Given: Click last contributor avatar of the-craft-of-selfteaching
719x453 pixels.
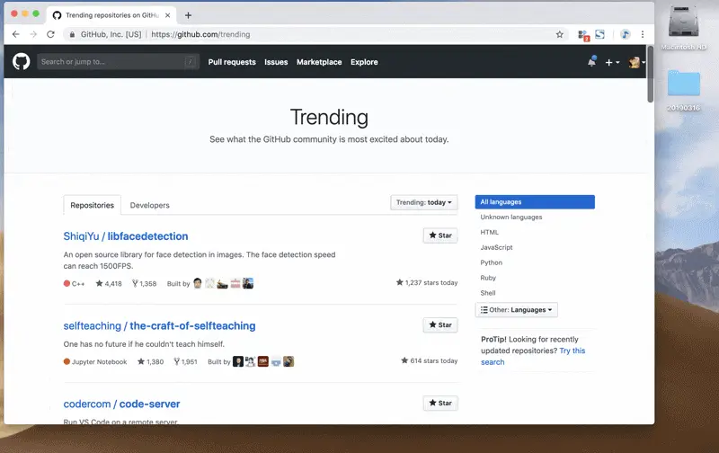Looking at the screenshot, I should (288, 361).
